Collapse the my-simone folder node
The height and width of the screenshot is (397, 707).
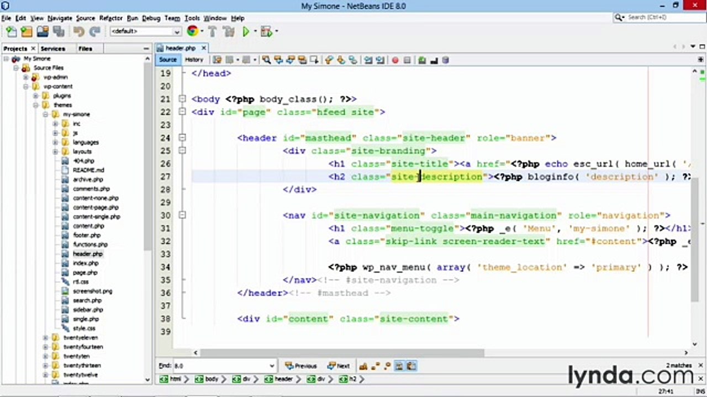(x=45, y=114)
